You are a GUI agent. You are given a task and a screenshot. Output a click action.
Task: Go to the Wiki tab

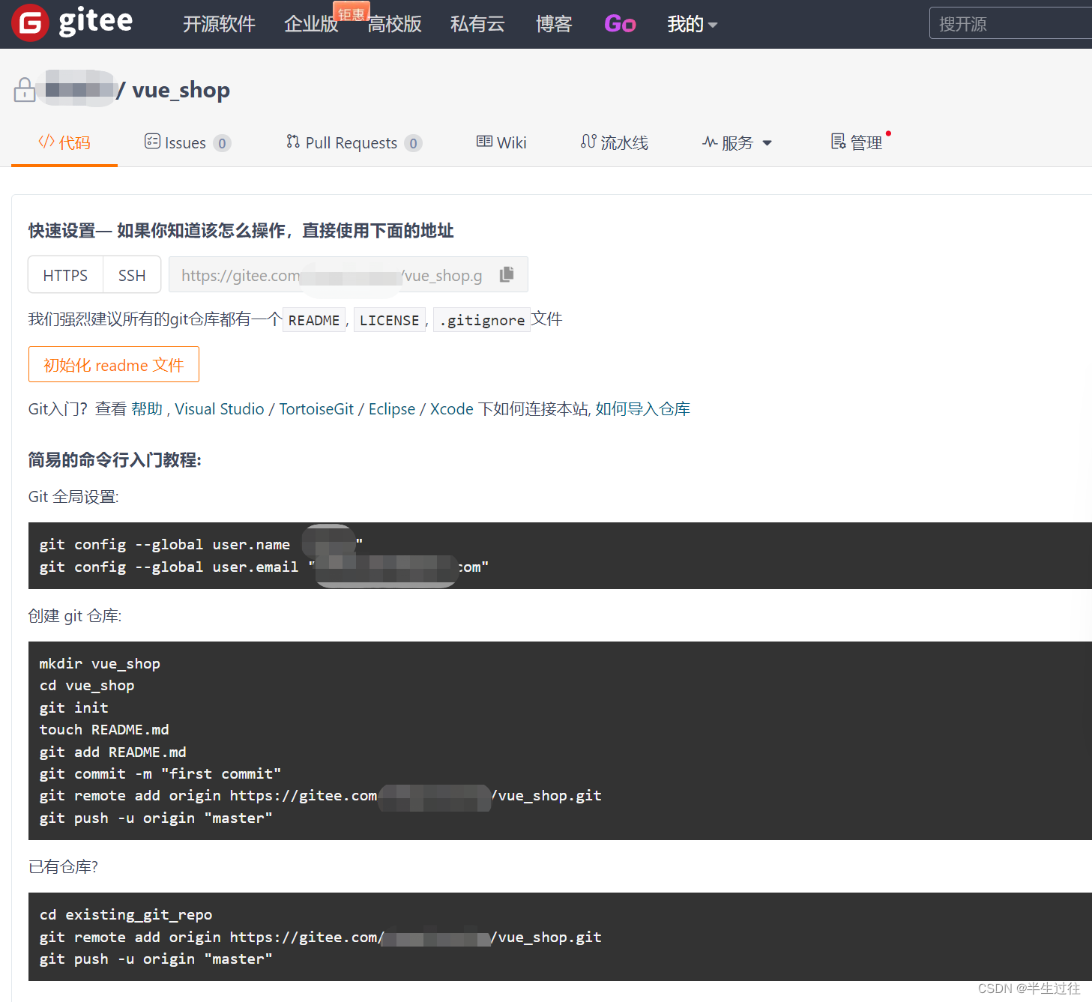[x=501, y=142]
